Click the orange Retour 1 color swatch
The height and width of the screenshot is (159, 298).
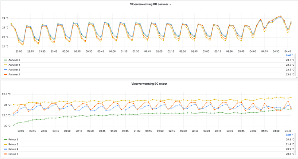[6, 154]
